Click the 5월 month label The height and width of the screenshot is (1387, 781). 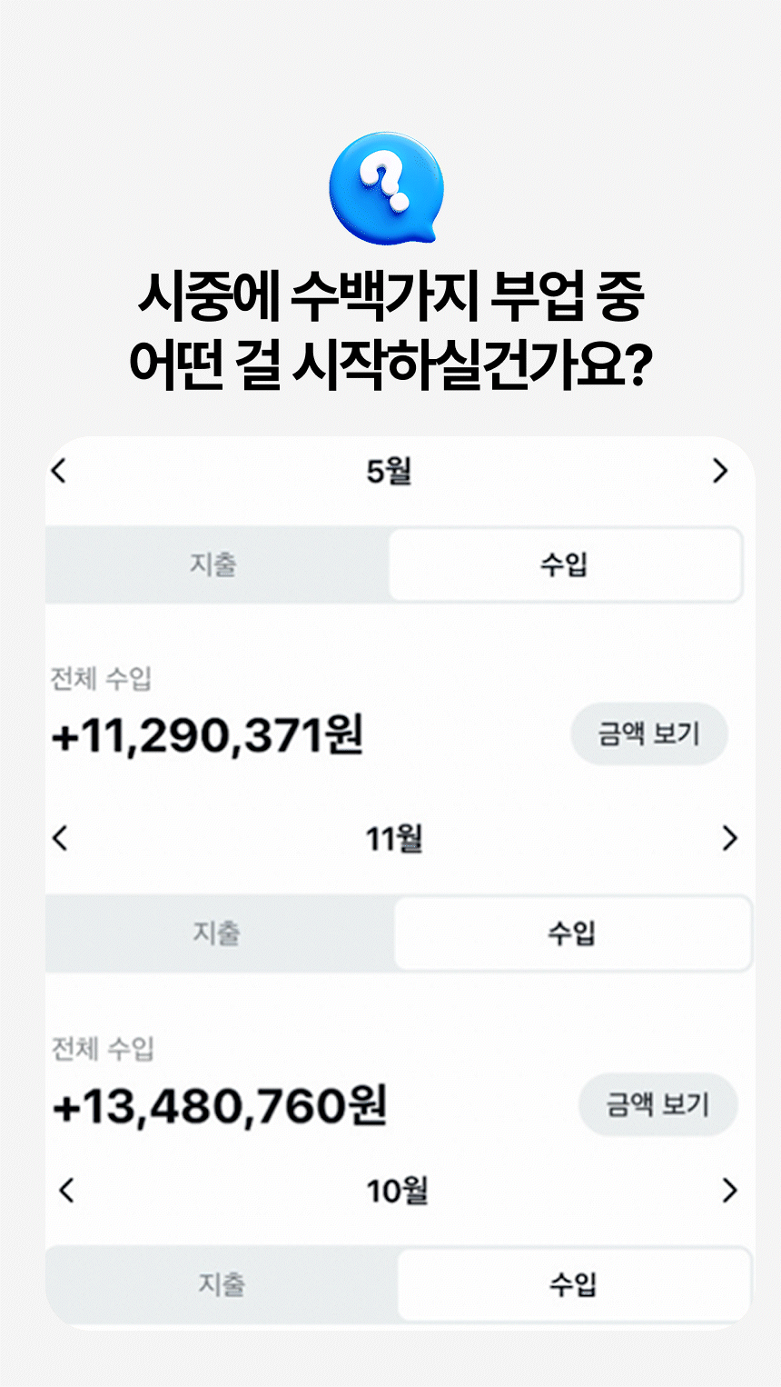pyautogui.click(x=390, y=471)
